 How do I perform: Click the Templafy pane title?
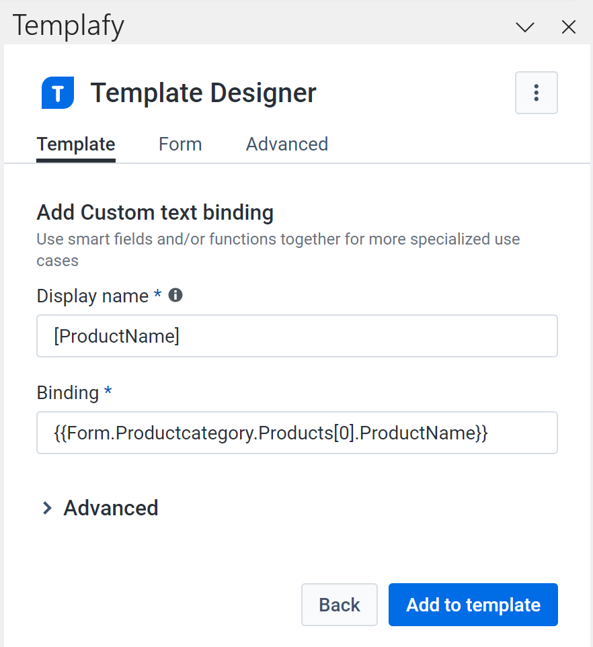point(68,26)
